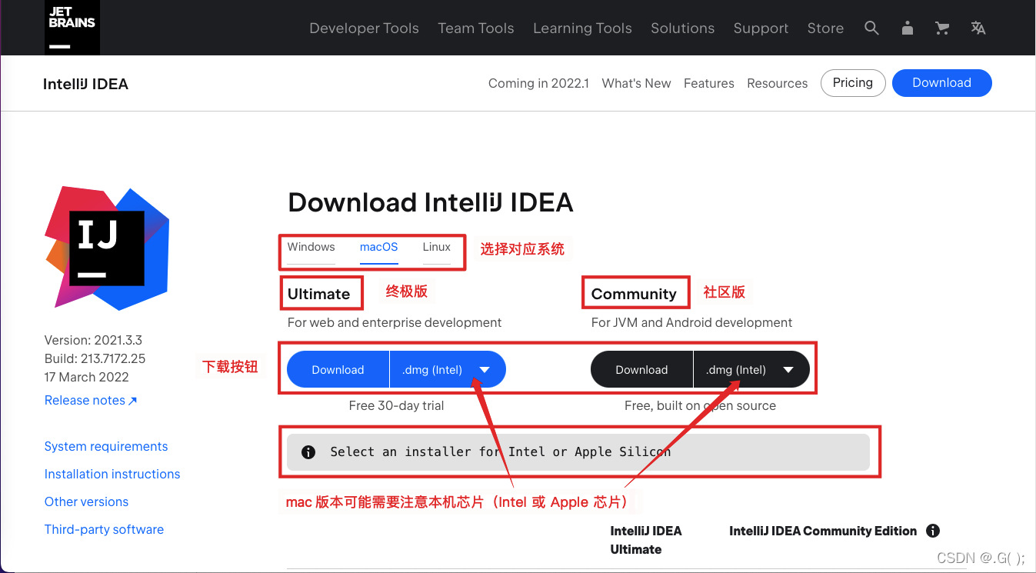Viewport: 1036px width, 573px height.
Task: Select the Linux tab
Action: [437, 248]
